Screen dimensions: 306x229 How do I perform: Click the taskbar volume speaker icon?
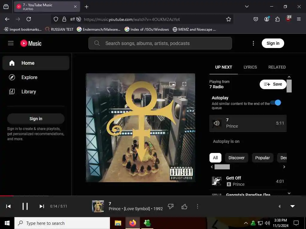coord(267,223)
